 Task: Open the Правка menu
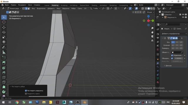tap(14, 5)
